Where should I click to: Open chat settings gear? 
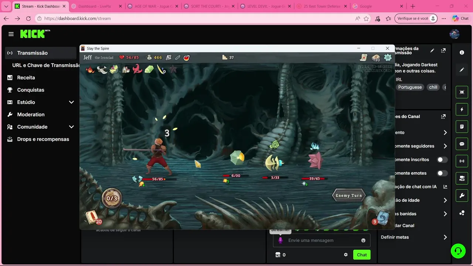click(x=346, y=255)
